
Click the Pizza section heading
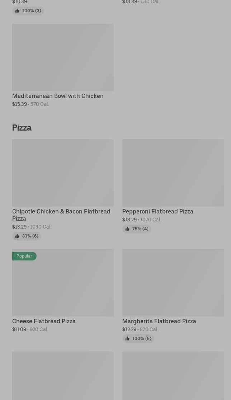22,128
